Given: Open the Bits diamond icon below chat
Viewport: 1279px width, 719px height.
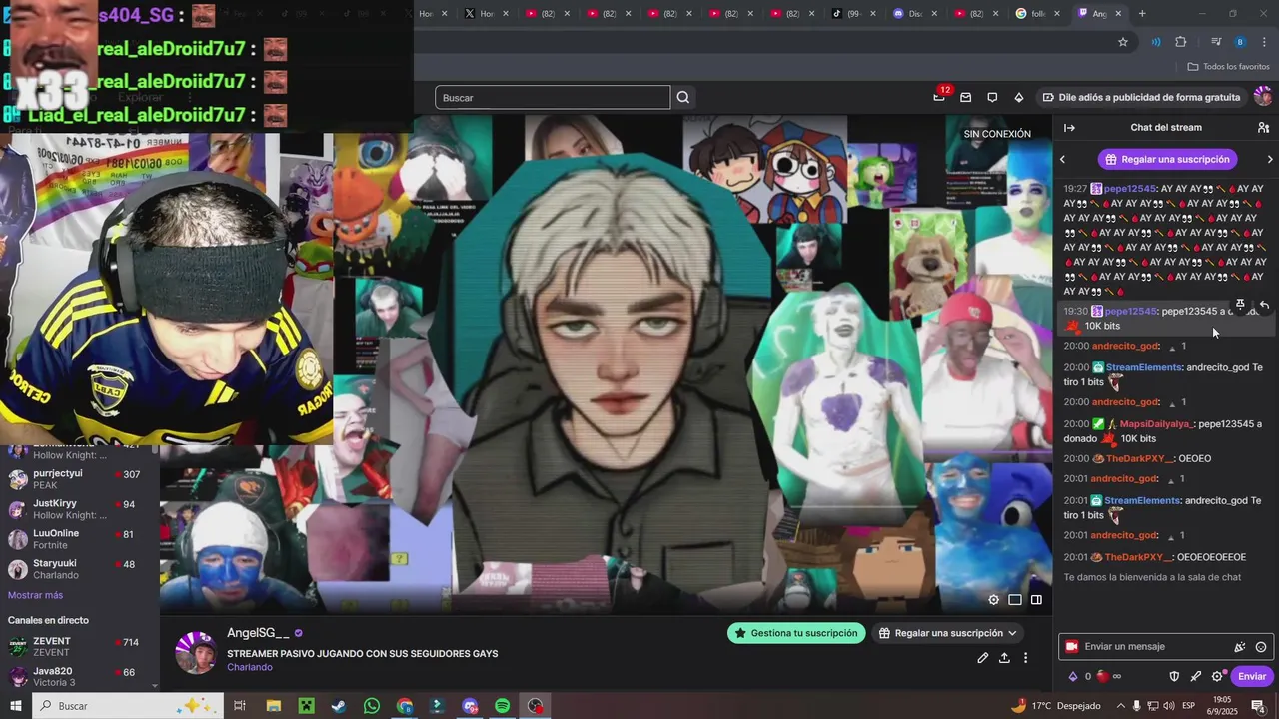Looking at the screenshot, I should [x=1074, y=676].
